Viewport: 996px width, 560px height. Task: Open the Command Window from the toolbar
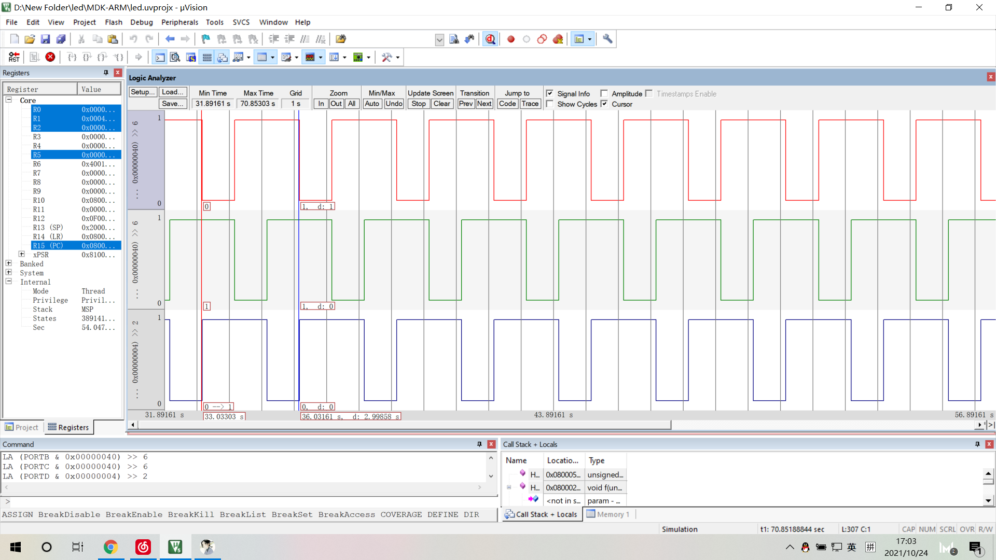point(159,57)
